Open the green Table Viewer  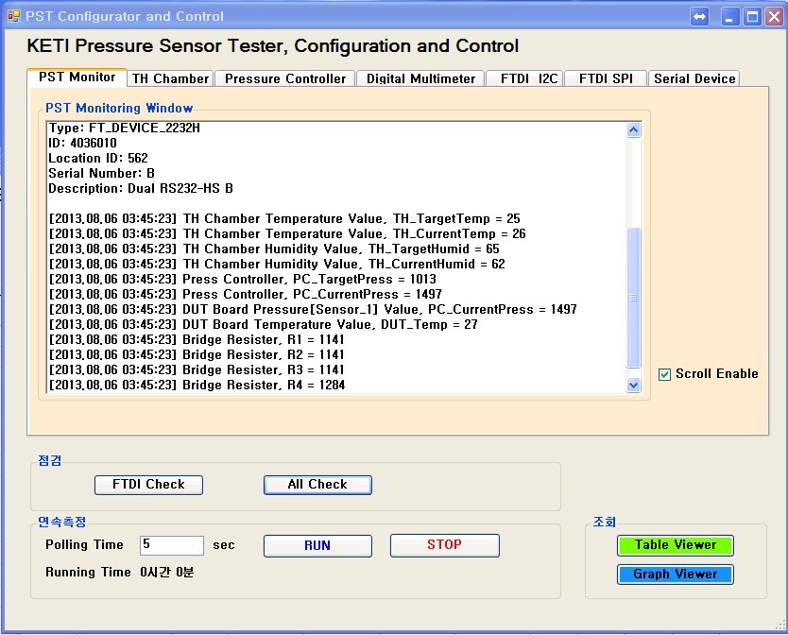tap(676, 545)
